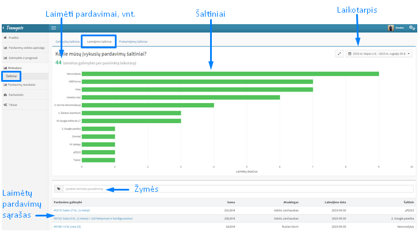Click the Nenurodytas bar in the chart
This screenshot has width=419, height=232.
[230, 74]
